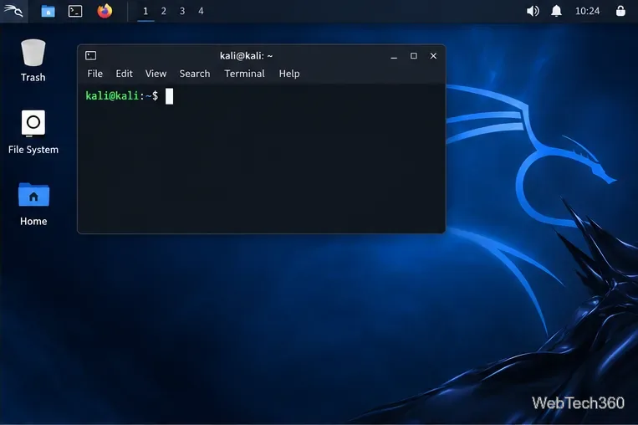638x425 pixels.
Task: Open the Edit menu in the terminal
Action: point(124,74)
